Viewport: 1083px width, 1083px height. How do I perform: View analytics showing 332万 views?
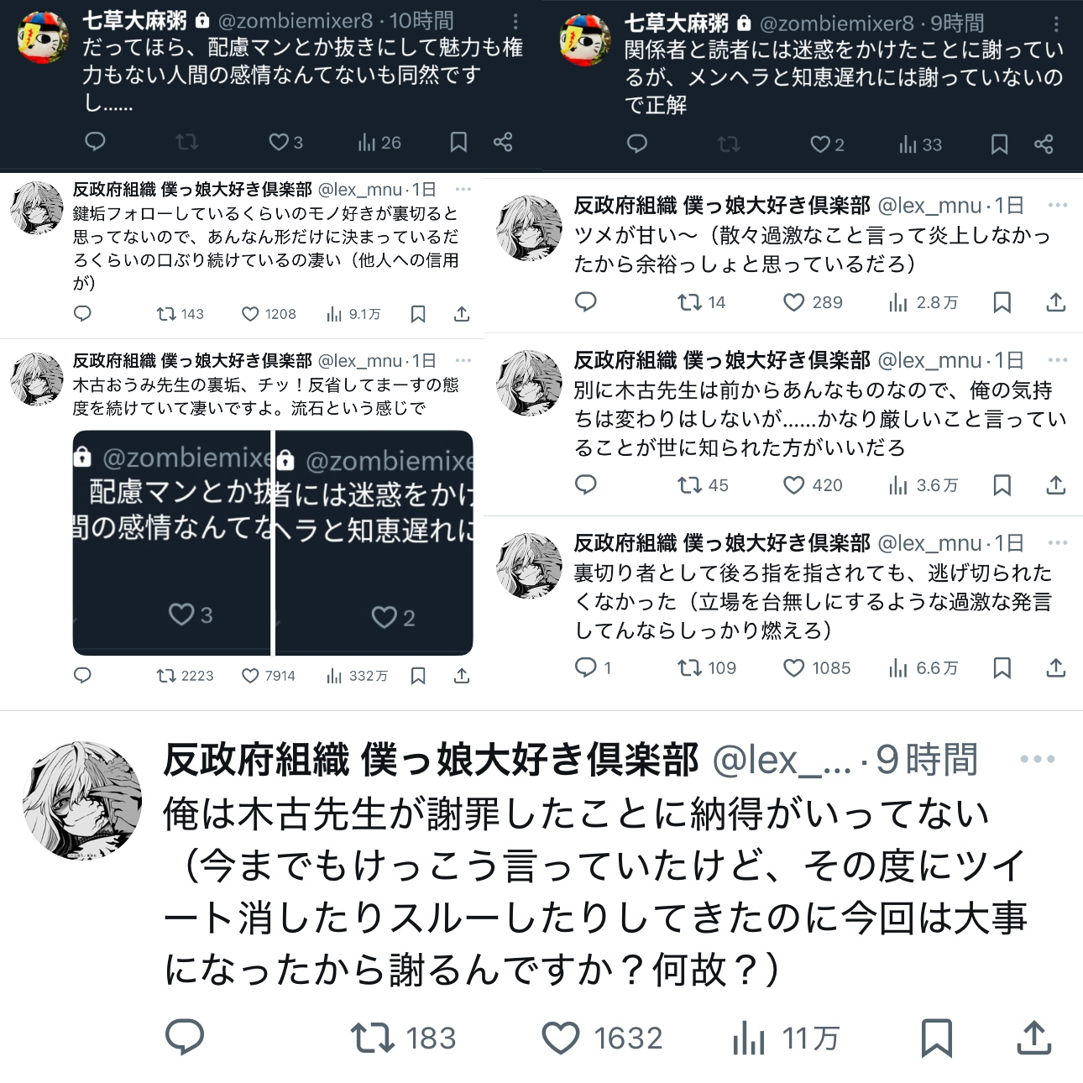(357, 676)
